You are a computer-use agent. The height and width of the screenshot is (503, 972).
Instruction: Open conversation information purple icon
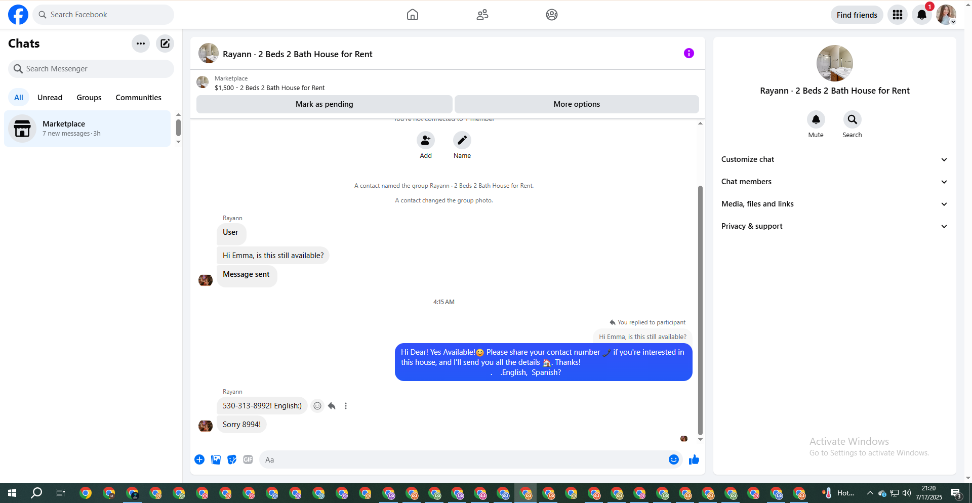click(x=689, y=53)
